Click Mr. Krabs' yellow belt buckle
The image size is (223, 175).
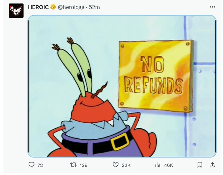(x=119, y=142)
